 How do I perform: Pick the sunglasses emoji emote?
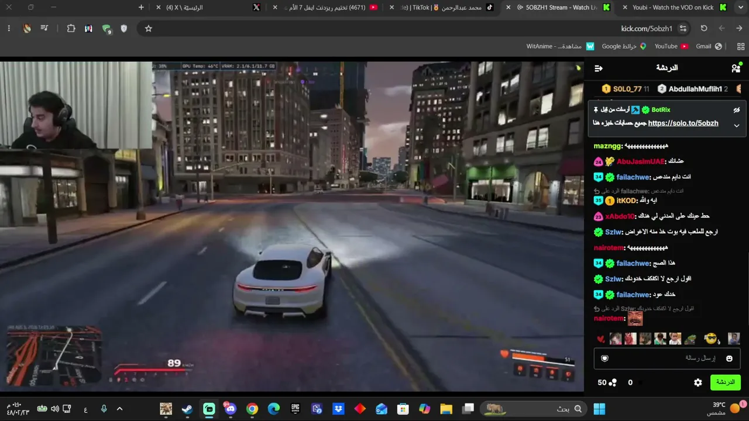(x=710, y=339)
